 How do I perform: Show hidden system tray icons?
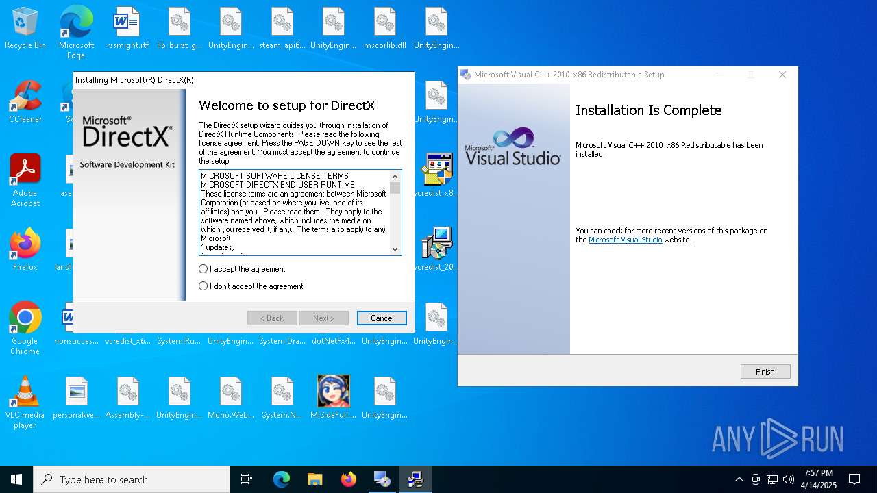(x=739, y=479)
